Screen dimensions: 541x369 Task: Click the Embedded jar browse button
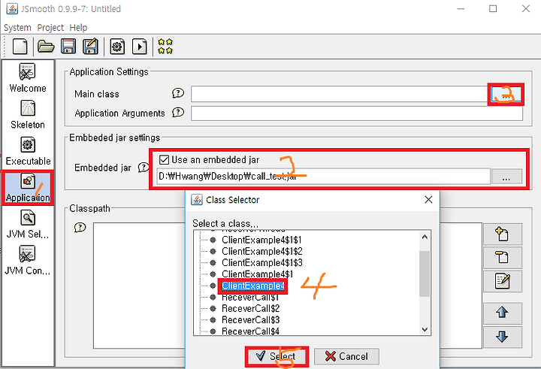(506, 177)
